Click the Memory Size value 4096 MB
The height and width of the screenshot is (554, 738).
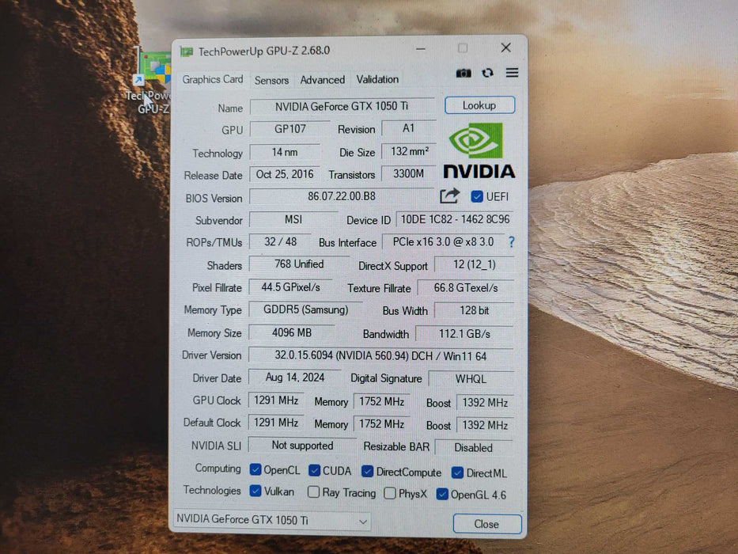point(291,332)
